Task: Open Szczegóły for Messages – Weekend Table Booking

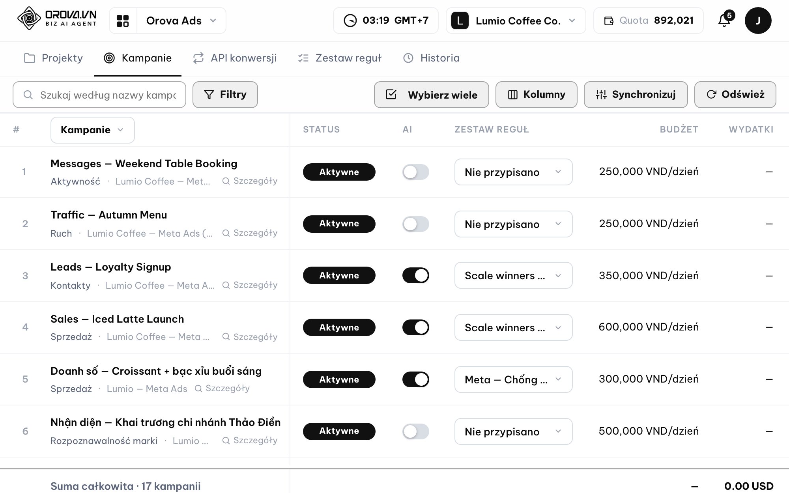Action: tap(250, 181)
